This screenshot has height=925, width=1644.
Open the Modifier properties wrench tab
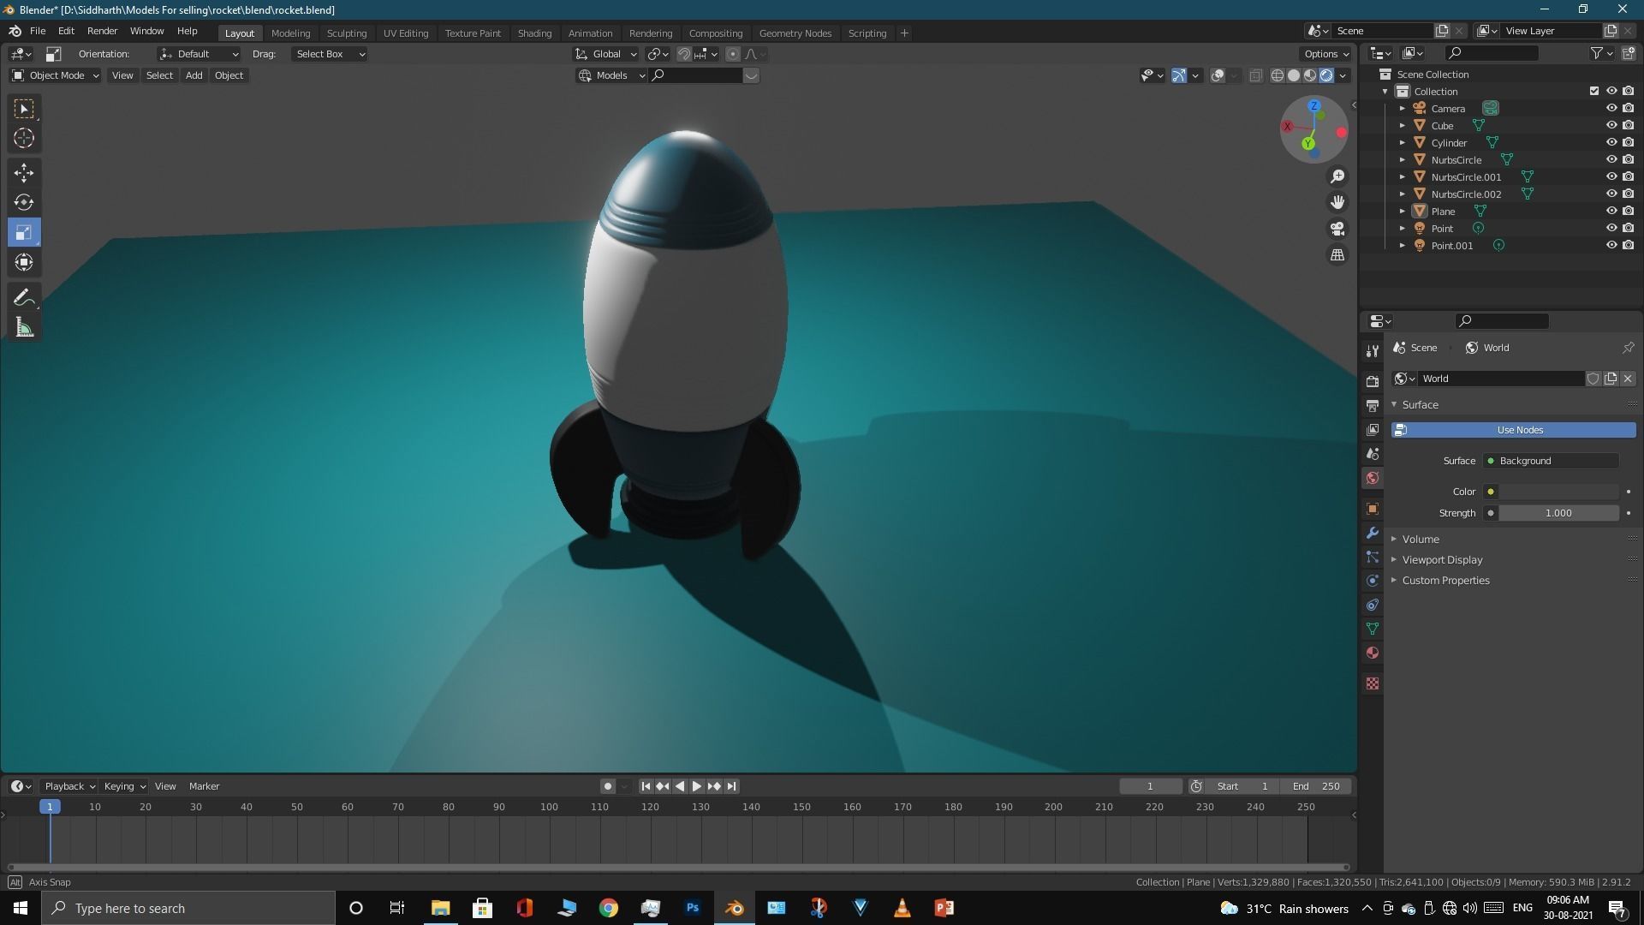(1373, 533)
